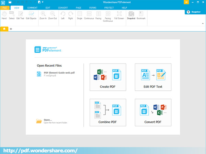The height and width of the screenshot is (154, 206).
Task: Switch to the PAGE ribbon tab
Action: click(78, 8)
